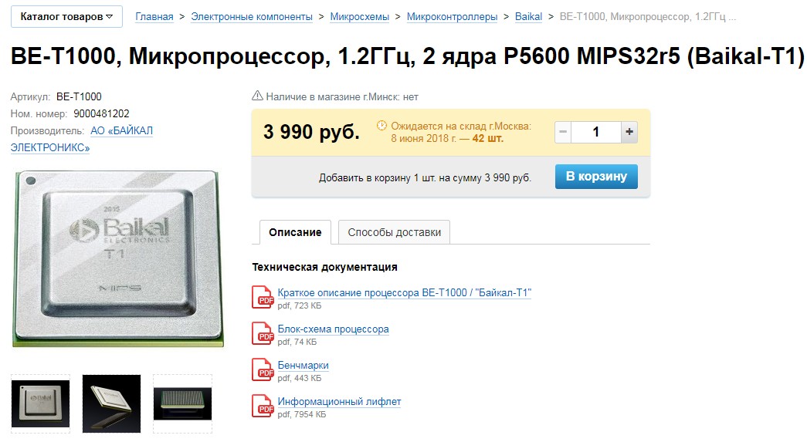Increase quantity with the plus button
807x442 pixels.
point(629,132)
